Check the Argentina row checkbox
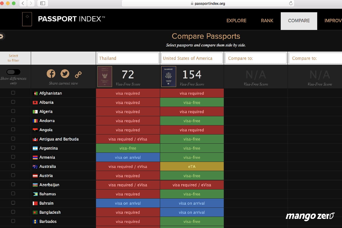The height and width of the screenshot is (228, 342). (13, 148)
